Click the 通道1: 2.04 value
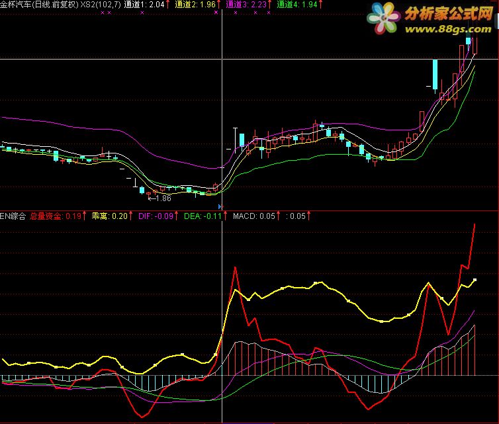Screen dimensions: 499x424 point(144,5)
